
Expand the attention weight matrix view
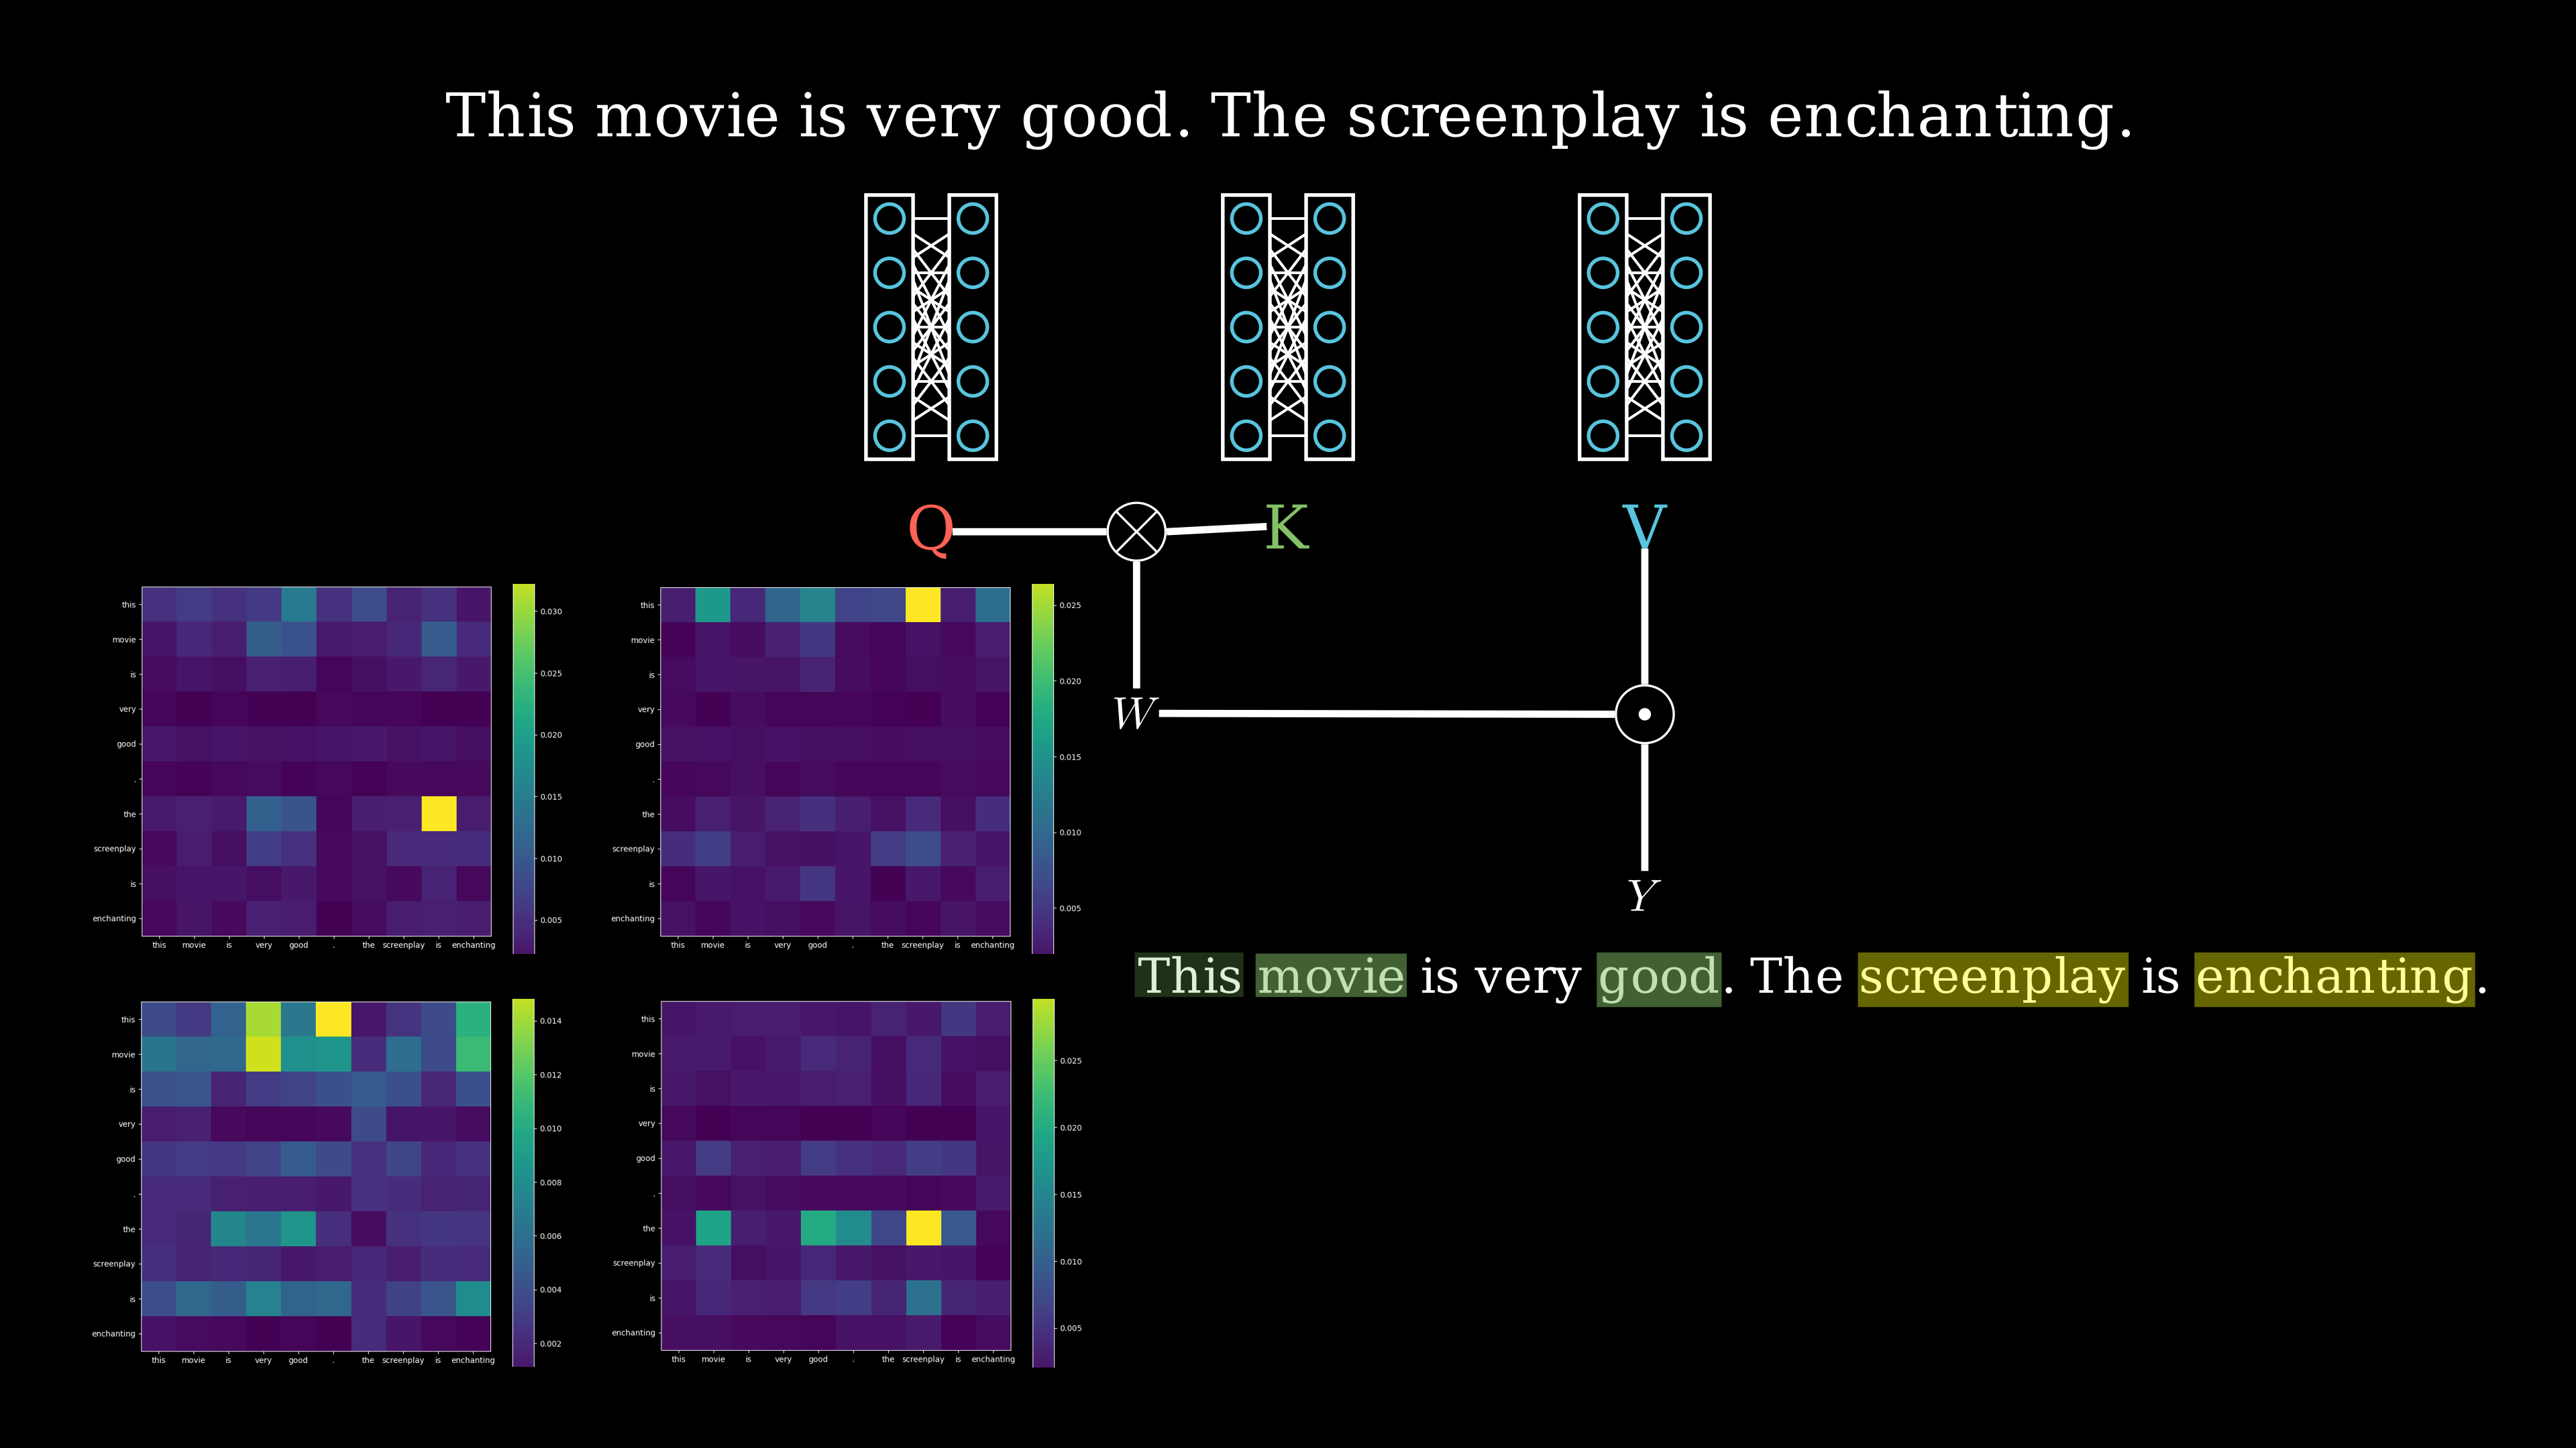pyautogui.click(x=1132, y=713)
